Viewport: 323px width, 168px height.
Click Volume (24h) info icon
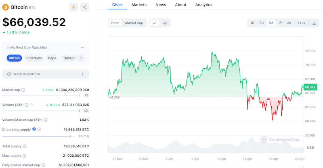[27, 105]
